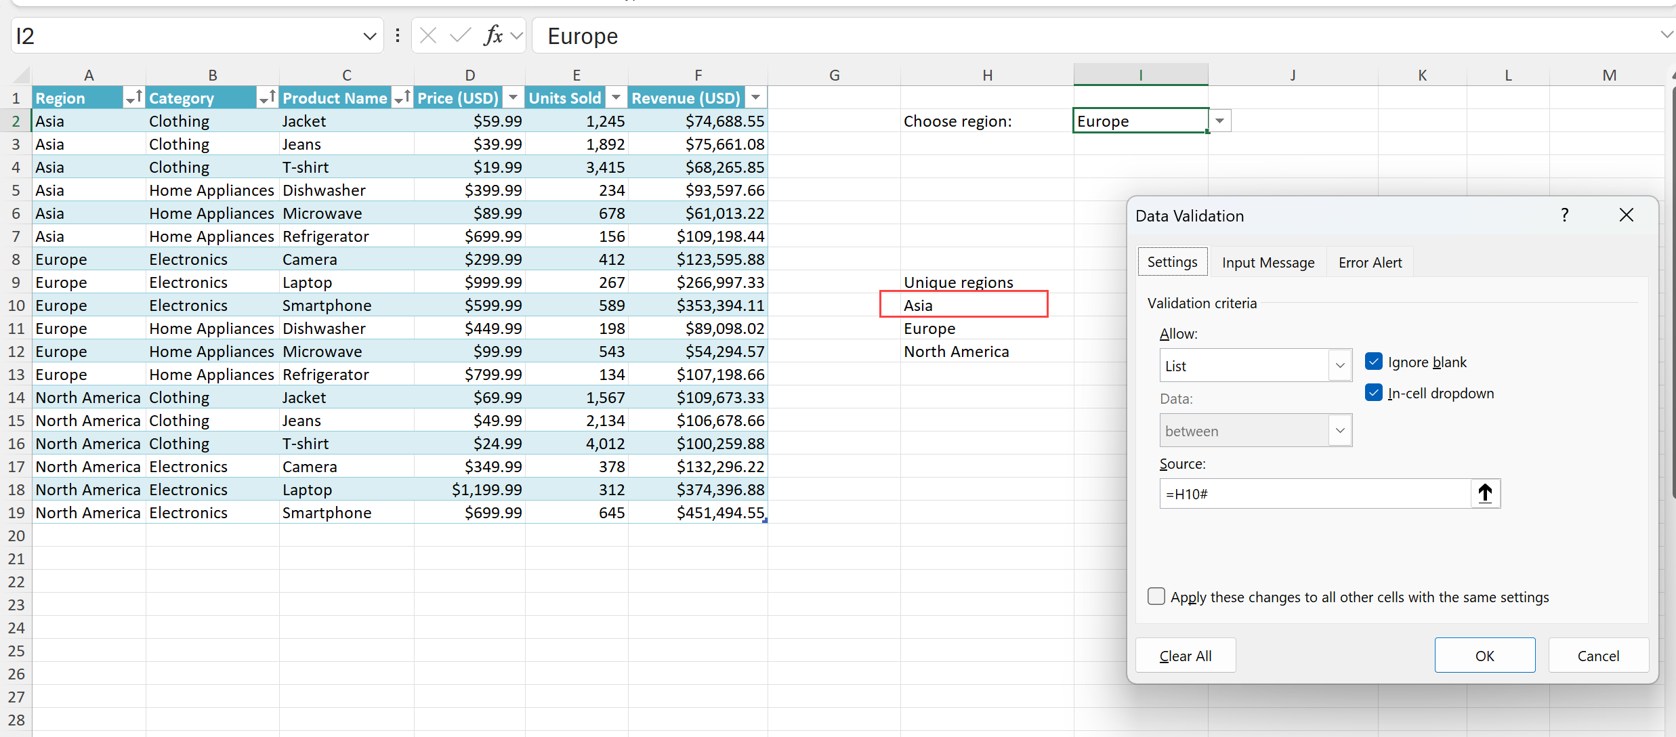This screenshot has height=737, width=1676.
Task: Open the Region column filter button
Action: (x=133, y=98)
